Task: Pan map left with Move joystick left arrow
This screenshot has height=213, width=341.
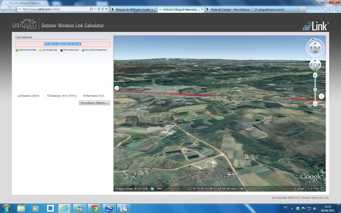Action: tap(311, 65)
